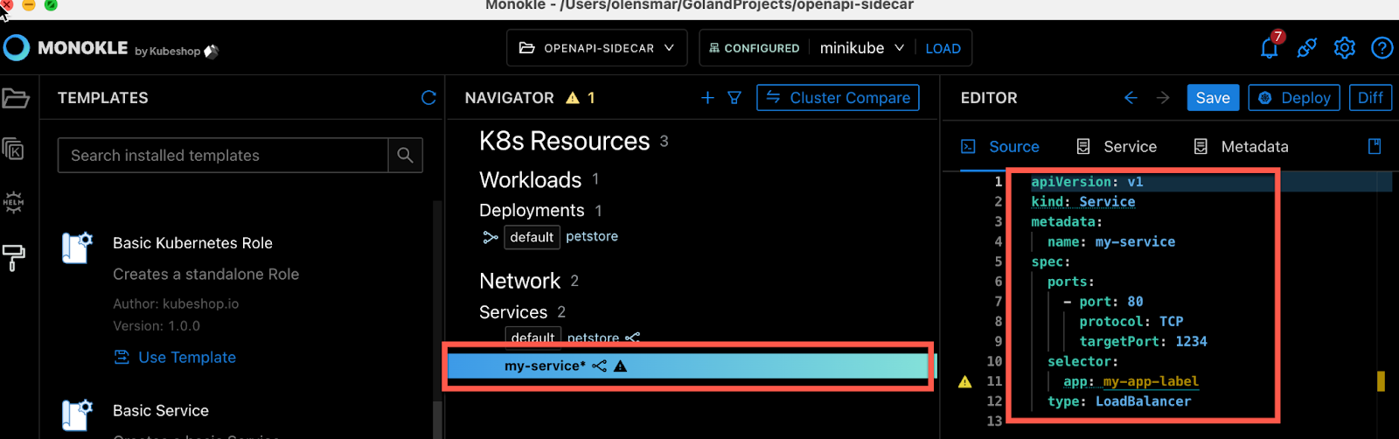
Task: Open the help question mark icon
Action: tap(1382, 47)
